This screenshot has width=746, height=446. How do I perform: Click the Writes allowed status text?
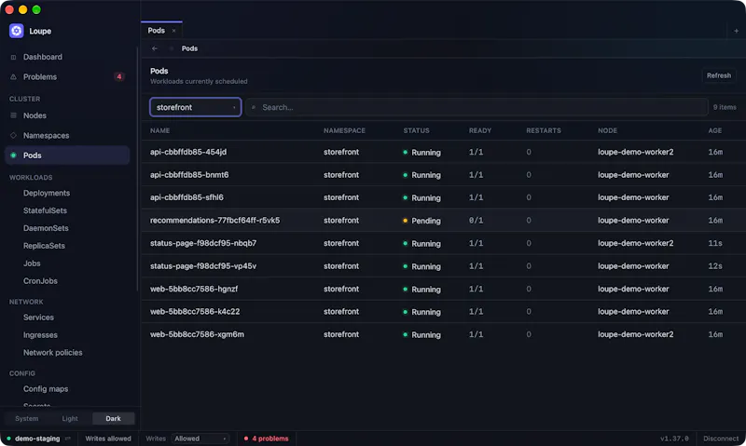click(108, 439)
